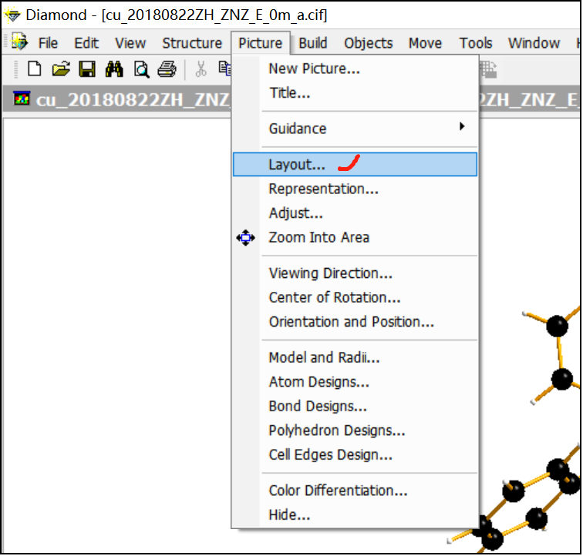This screenshot has height=556, width=583.
Task: Click the Diamond document icon left of File
Action: pyautogui.click(x=19, y=42)
